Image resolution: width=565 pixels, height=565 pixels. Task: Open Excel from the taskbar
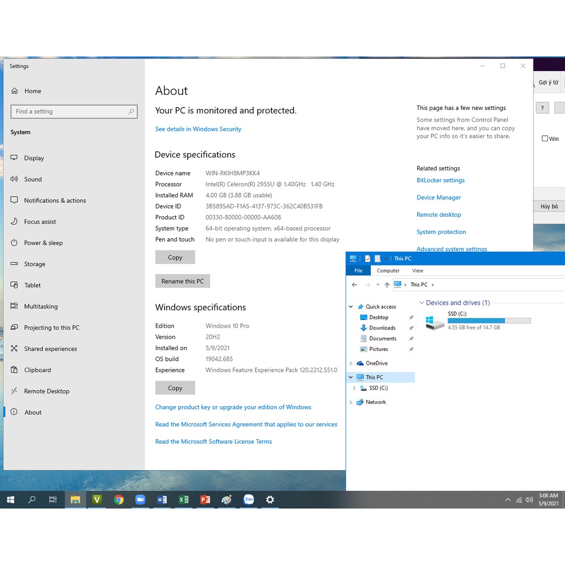183,500
